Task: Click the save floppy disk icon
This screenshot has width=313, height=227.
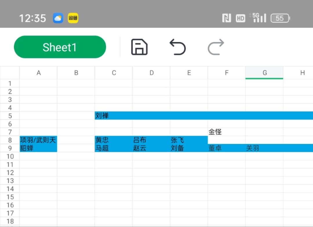Action: pos(139,47)
